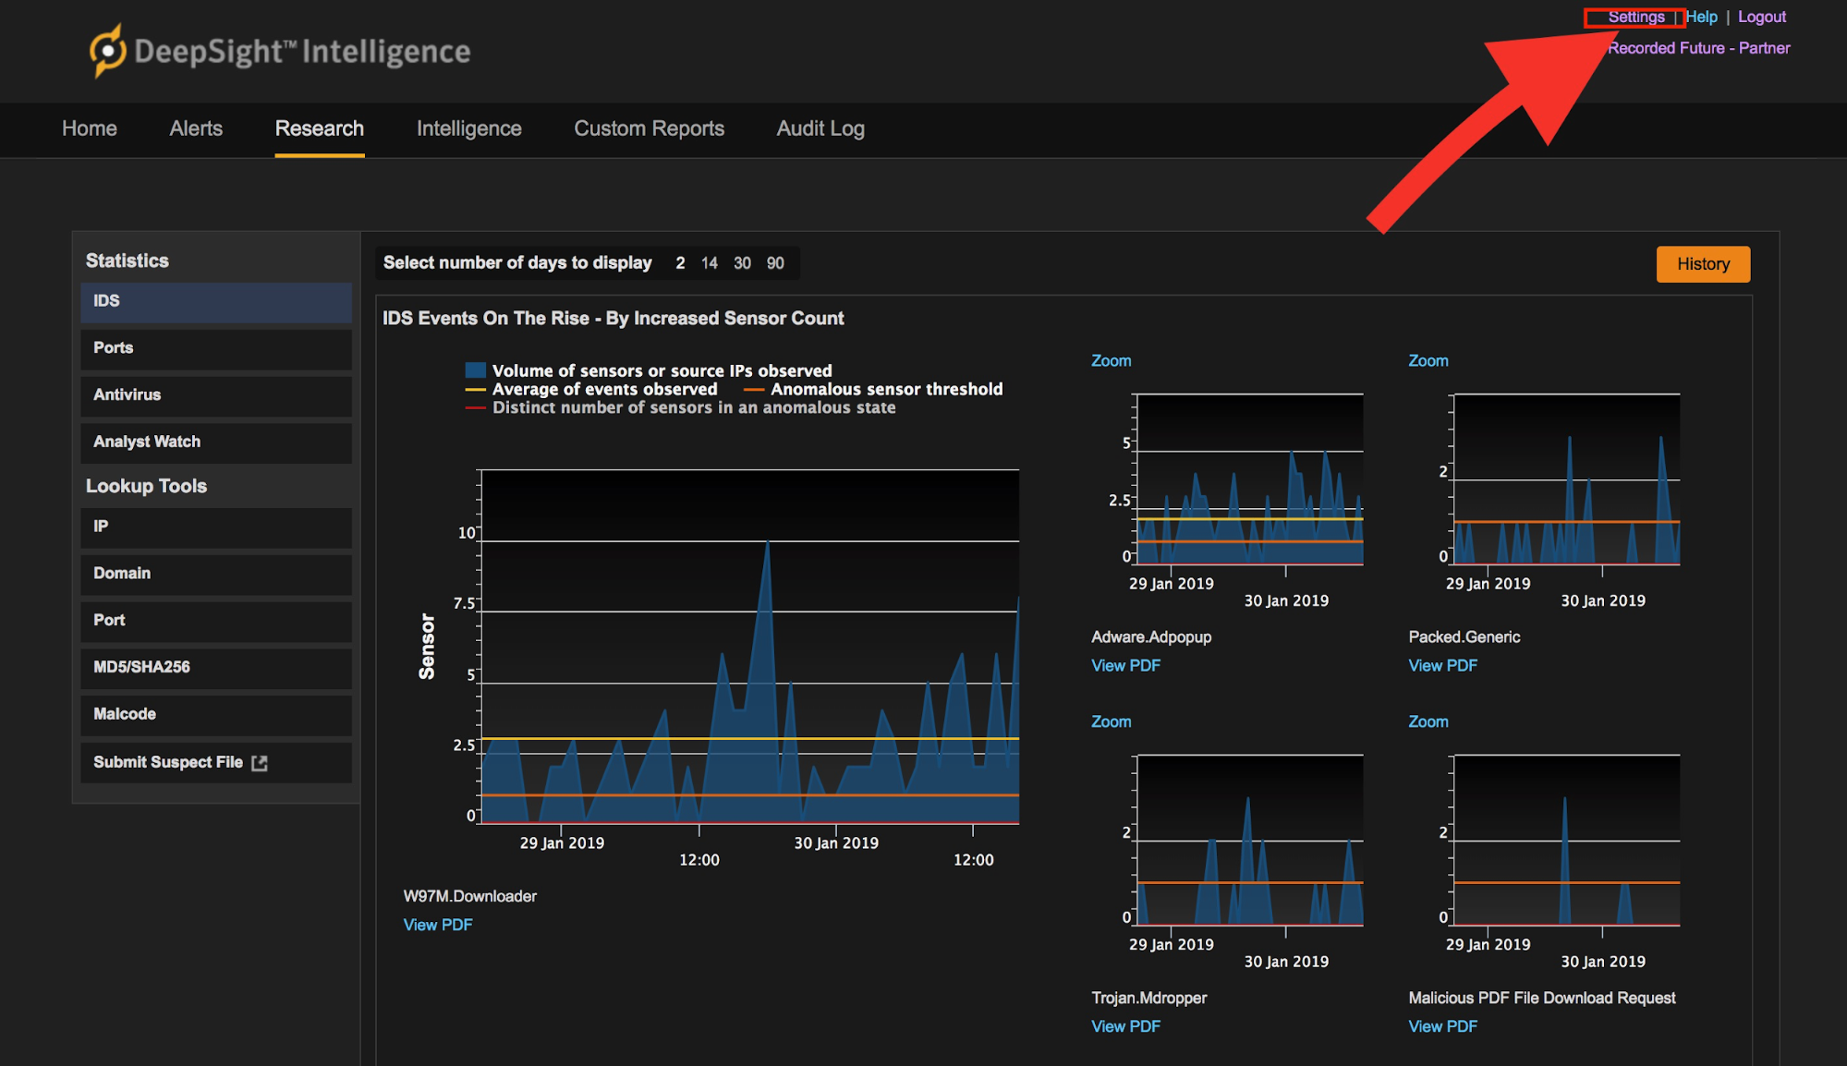The width and height of the screenshot is (1847, 1066).
Task: Open the Settings link
Action: pos(1636,17)
